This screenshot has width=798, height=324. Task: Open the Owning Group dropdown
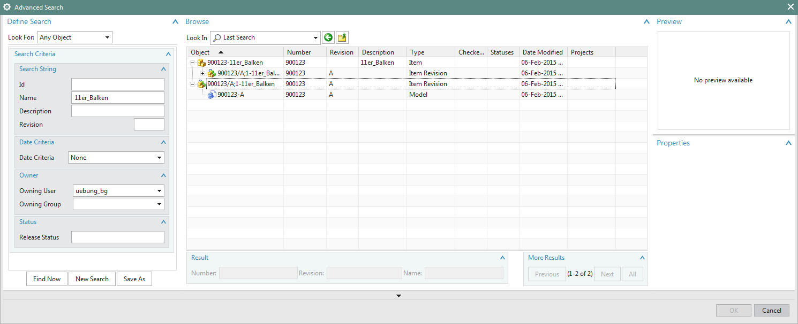(x=159, y=204)
